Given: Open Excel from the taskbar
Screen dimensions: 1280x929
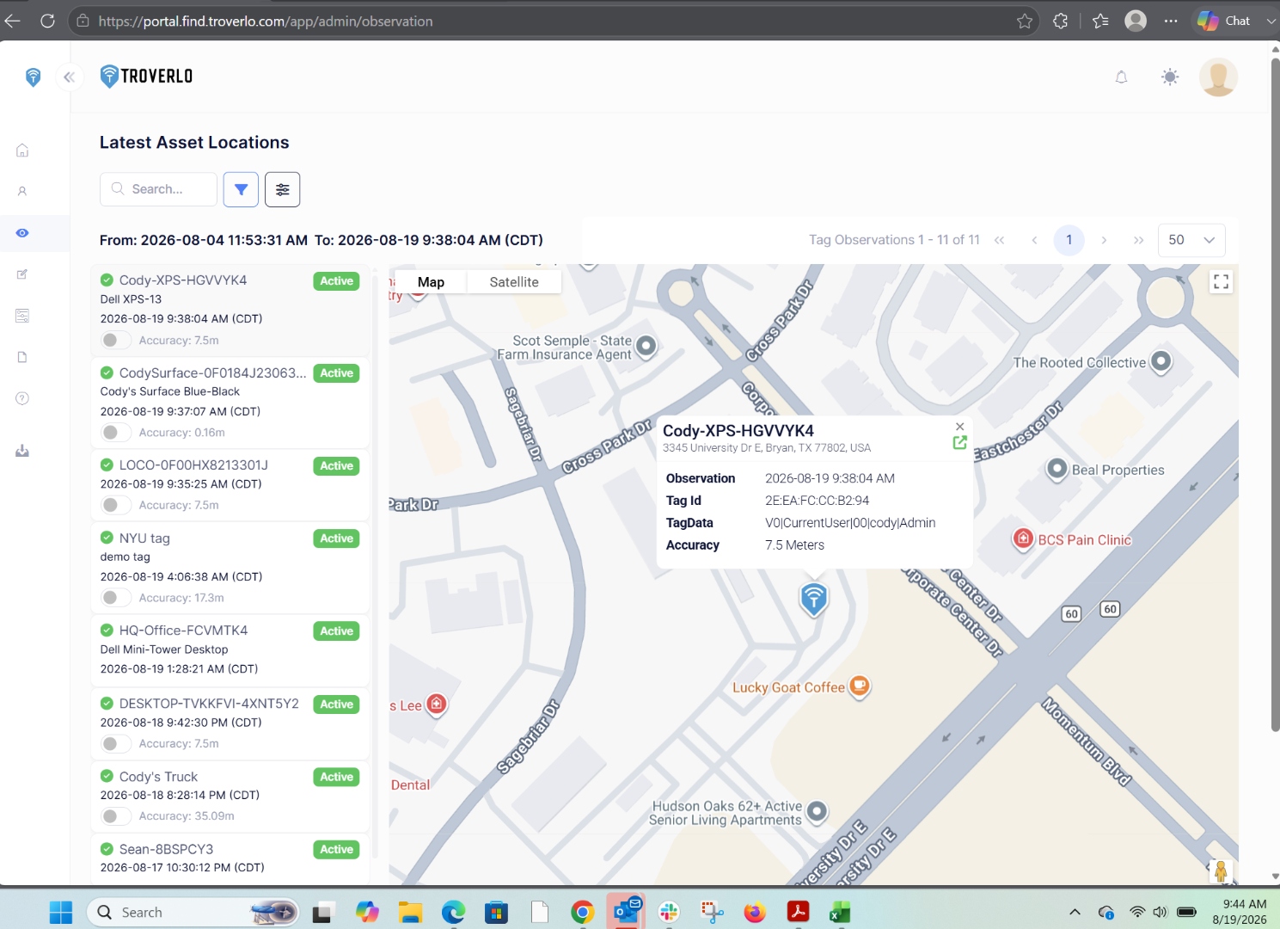Looking at the screenshot, I should click(840, 913).
